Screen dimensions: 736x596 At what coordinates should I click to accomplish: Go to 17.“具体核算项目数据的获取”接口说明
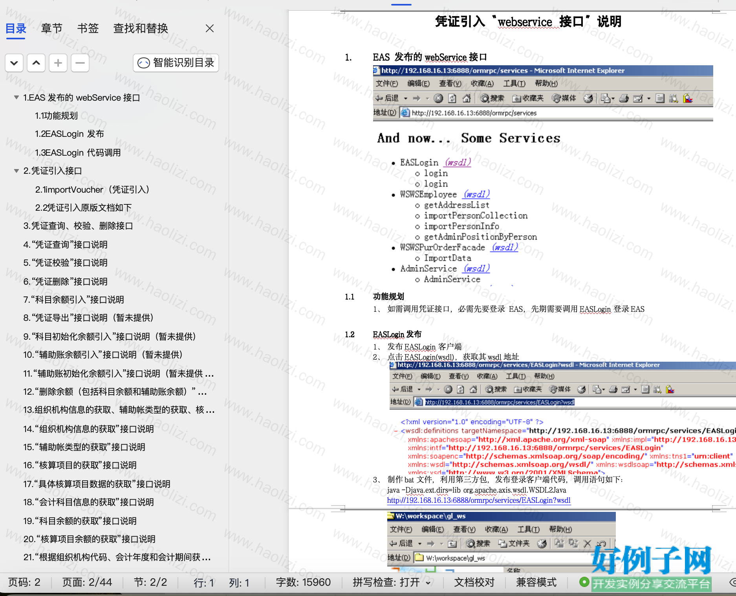point(97,484)
